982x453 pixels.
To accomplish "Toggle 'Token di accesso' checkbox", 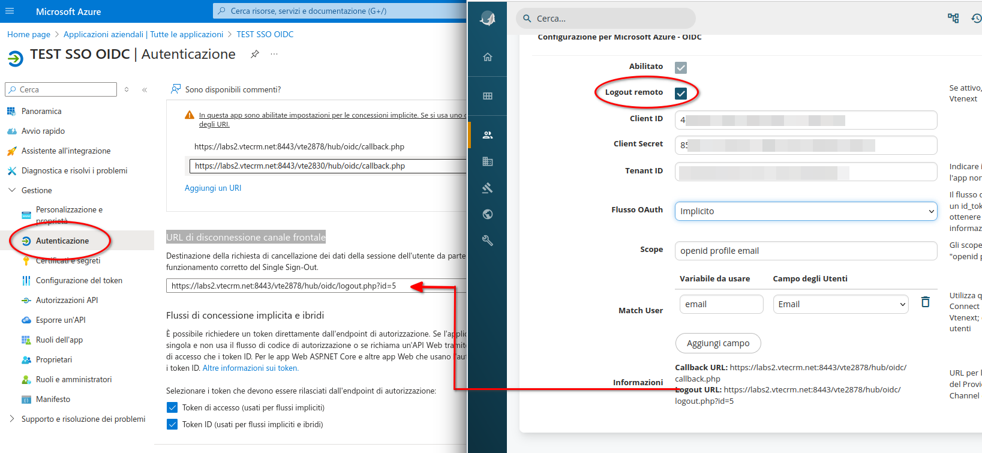I will tap(172, 407).
